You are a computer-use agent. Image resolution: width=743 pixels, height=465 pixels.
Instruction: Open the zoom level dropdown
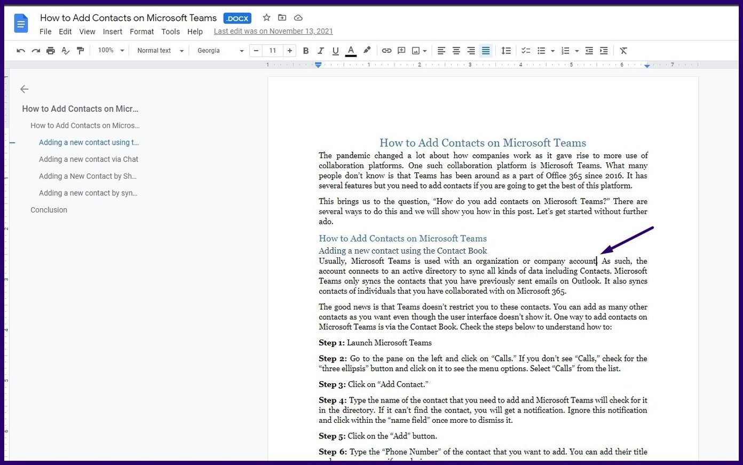click(110, 51)
